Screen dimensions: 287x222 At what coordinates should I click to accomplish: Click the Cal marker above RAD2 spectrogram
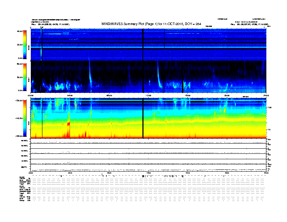42,27
